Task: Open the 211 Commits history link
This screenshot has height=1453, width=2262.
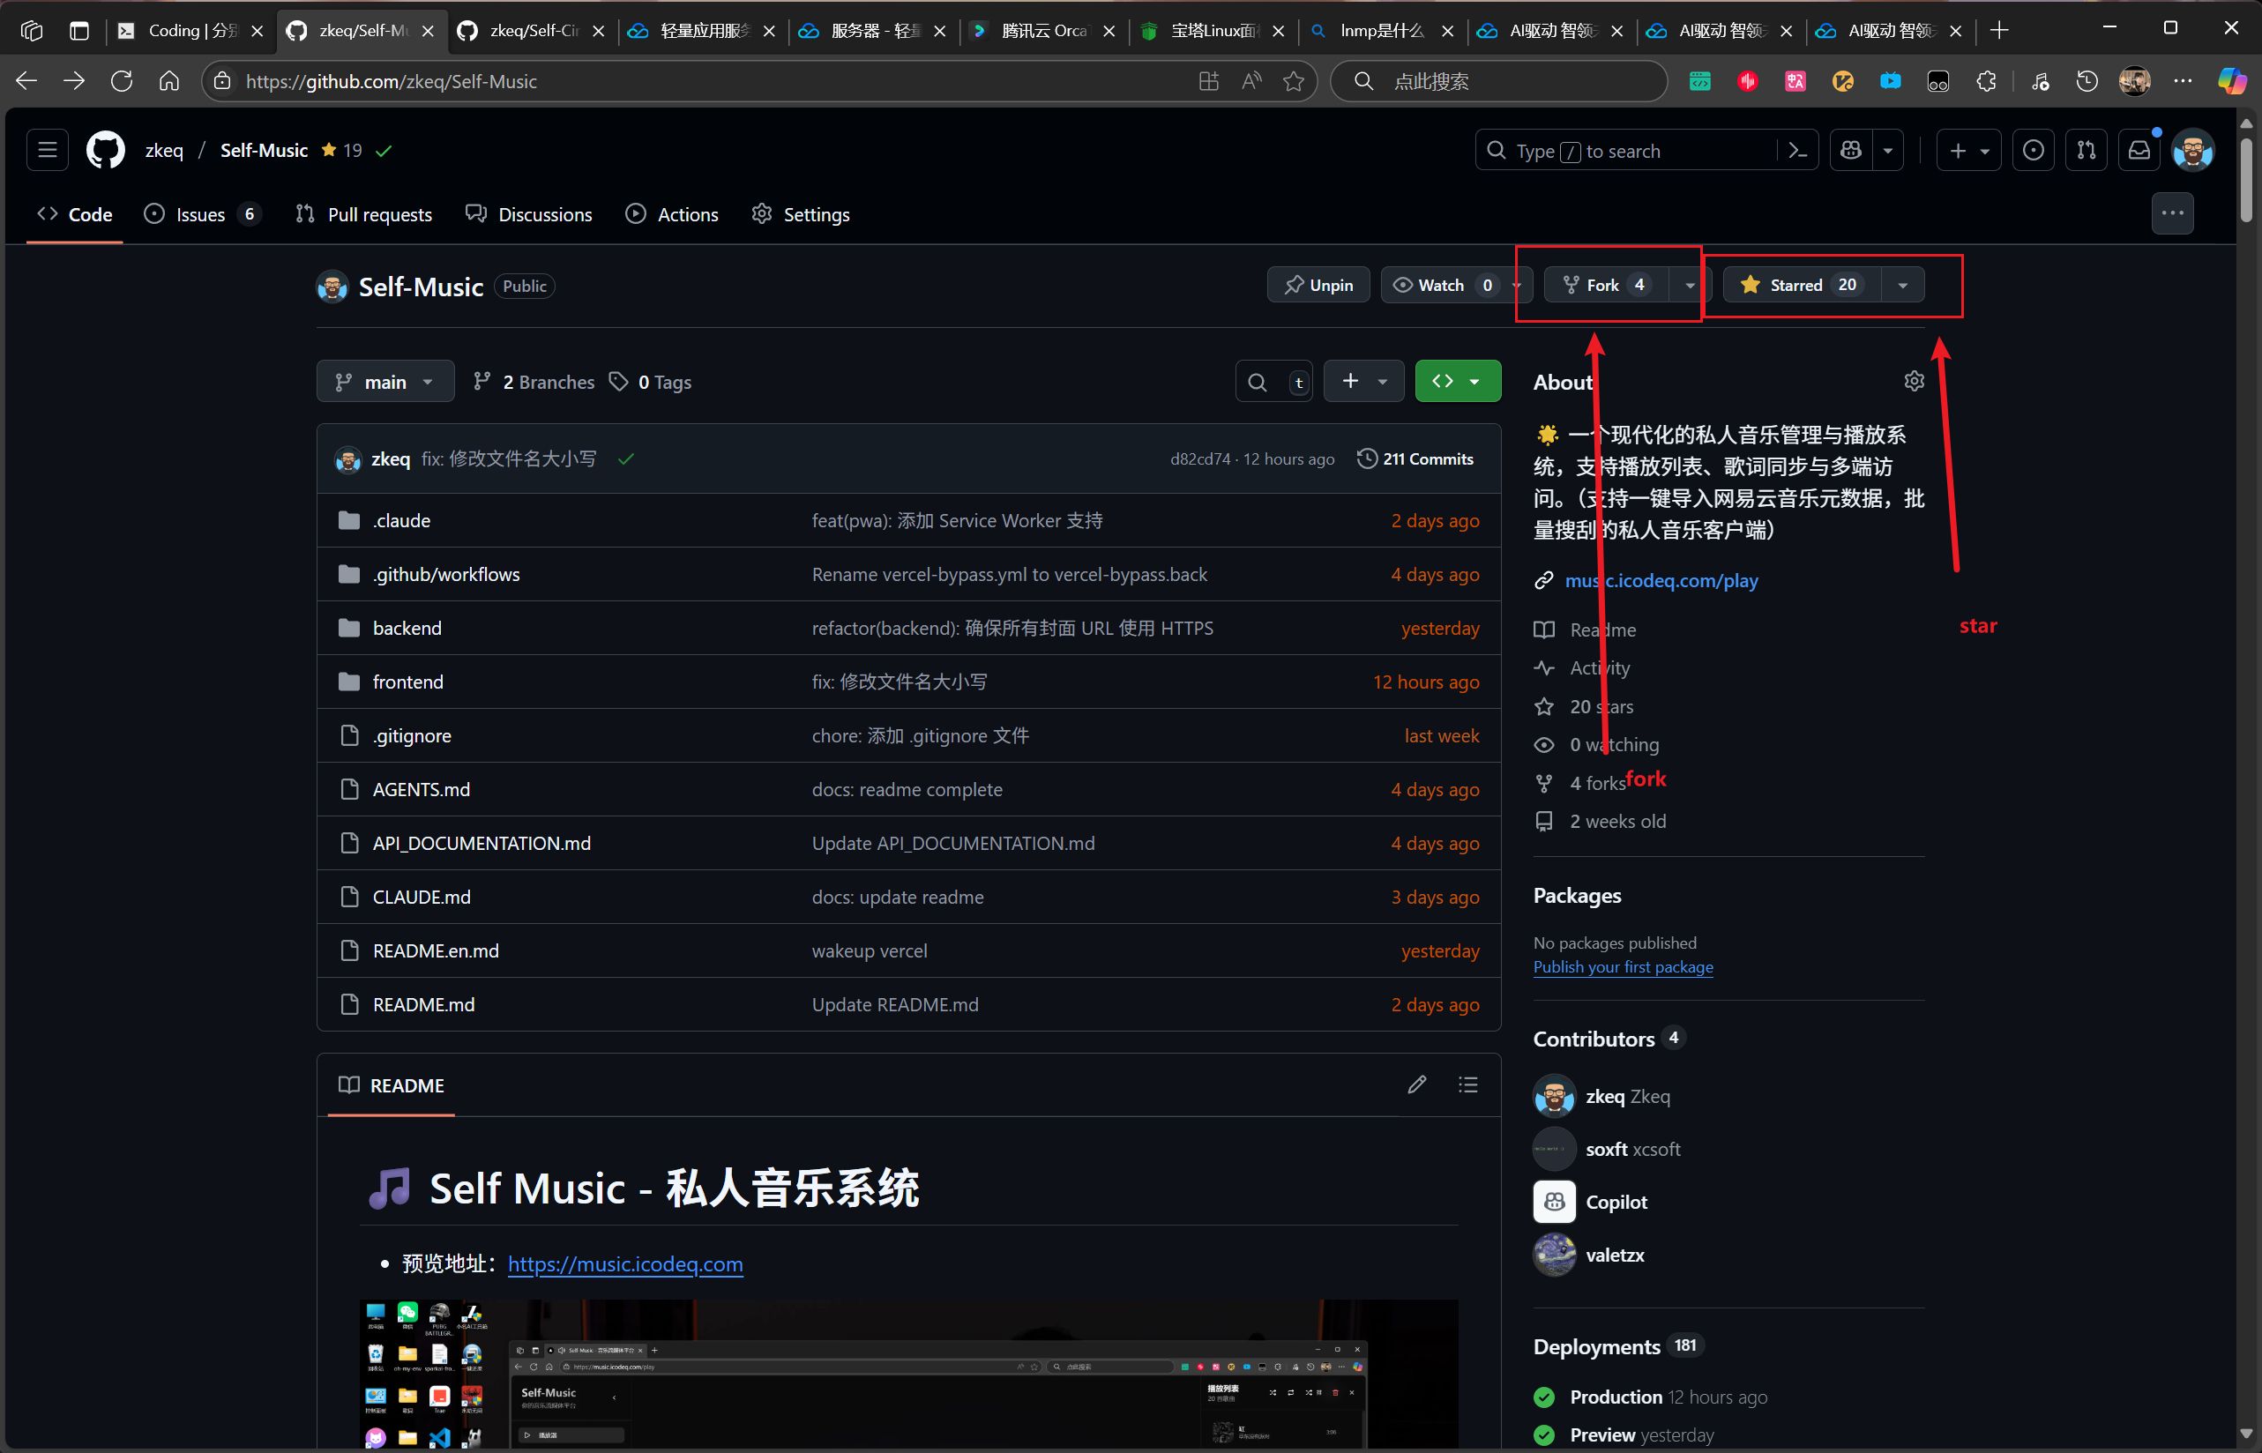Action: [1415, 458]
